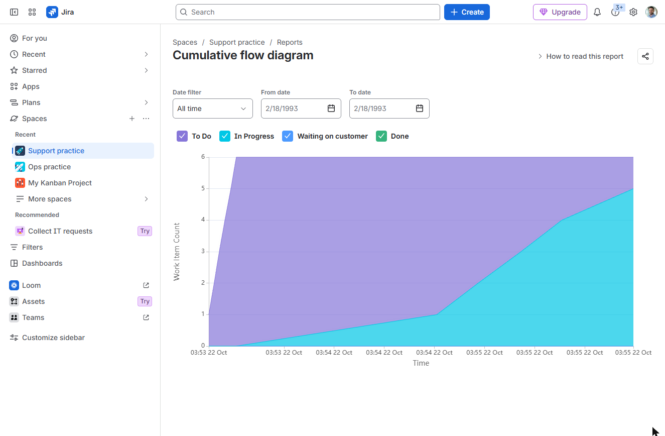This screenshot has height=436, width=665.
Task: Click the share report icon
Action: click(x=645, y=56)
